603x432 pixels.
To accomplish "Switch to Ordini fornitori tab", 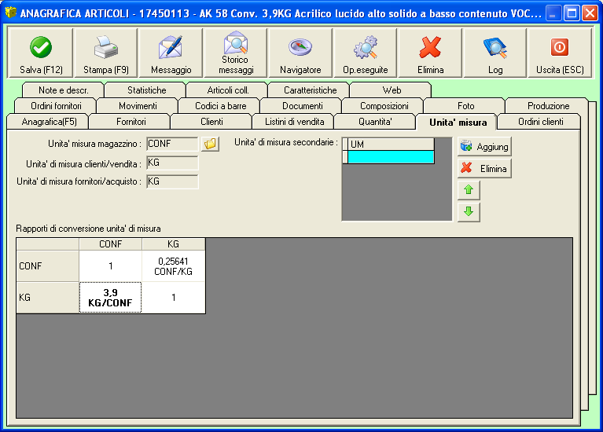I will tap(56, 106).
